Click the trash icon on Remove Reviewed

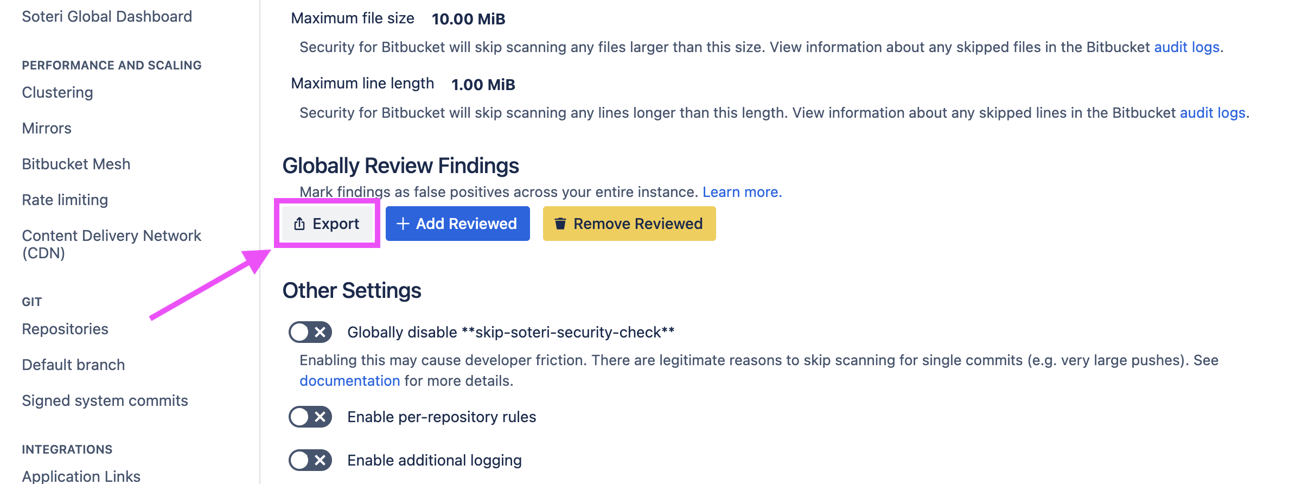560,224
